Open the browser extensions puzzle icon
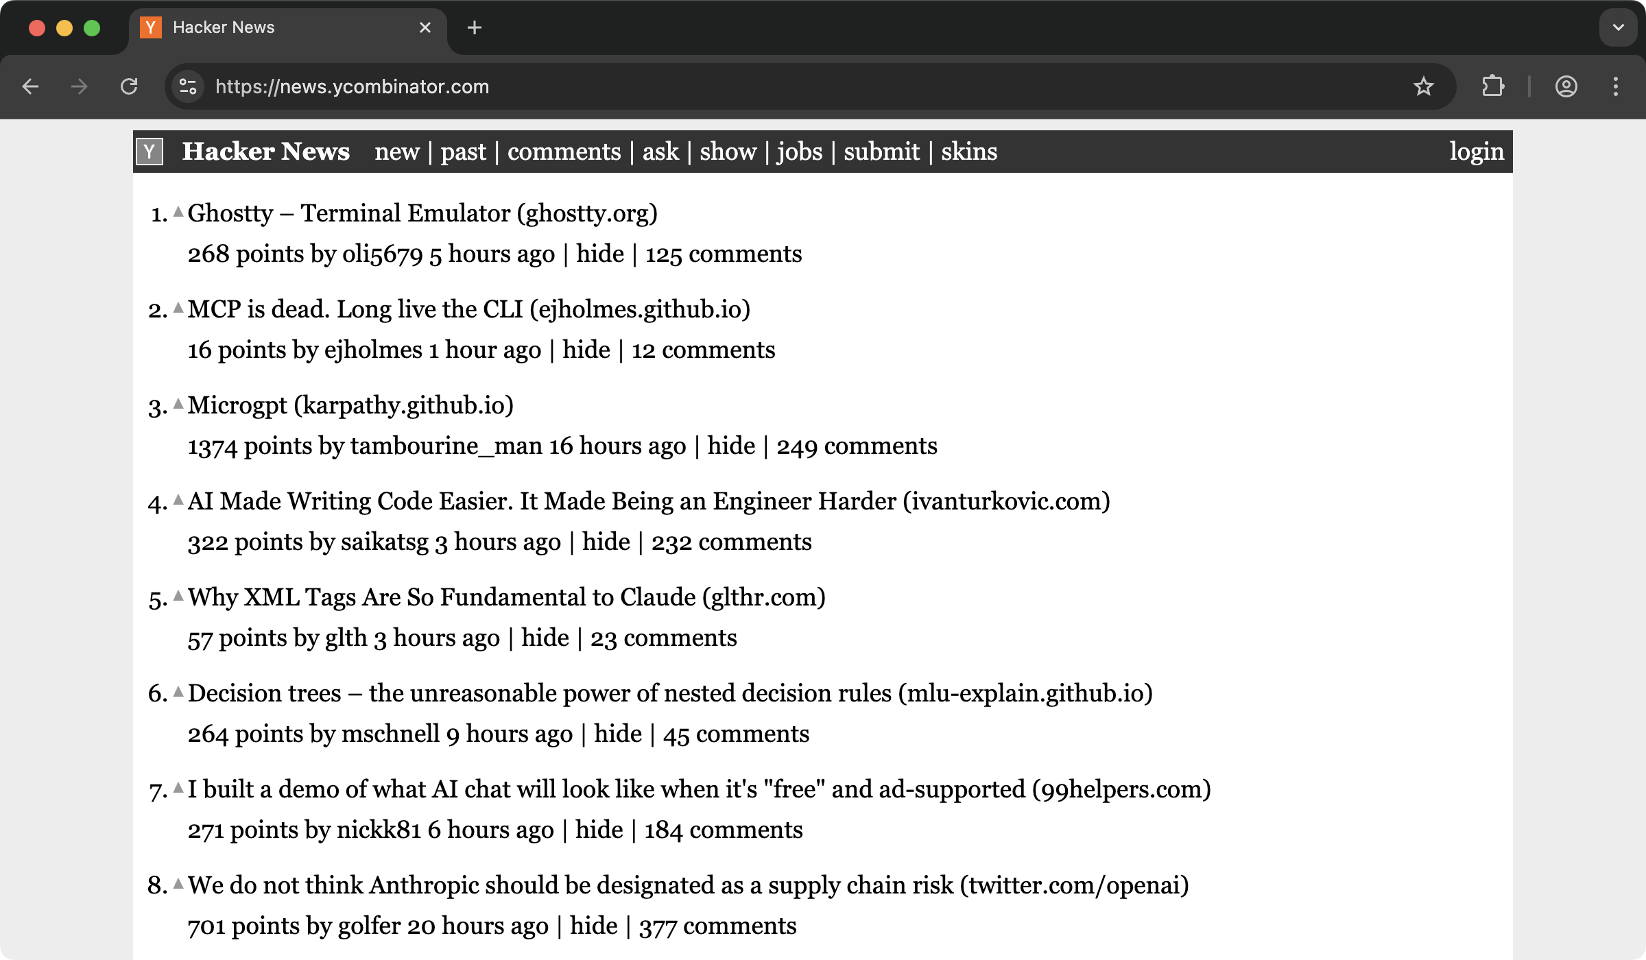The image size is (1646, 960). (1493, 86)
